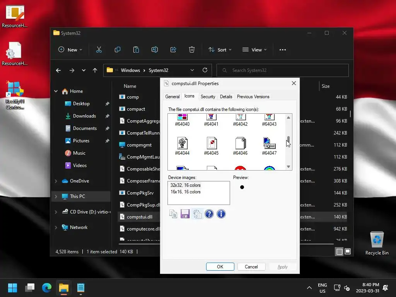Click the highlighted third icon button below Device images
This screenshot has width=396, height=297.
[x=197, y=214]
